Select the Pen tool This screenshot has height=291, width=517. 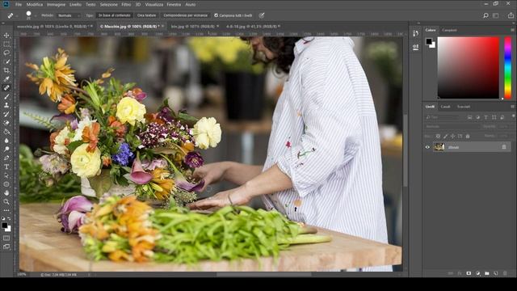click(6, 158)
